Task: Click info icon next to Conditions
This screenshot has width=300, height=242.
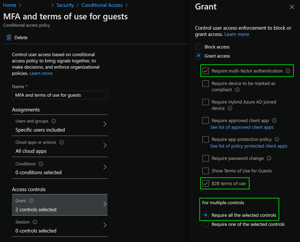Action: point(41,164)
